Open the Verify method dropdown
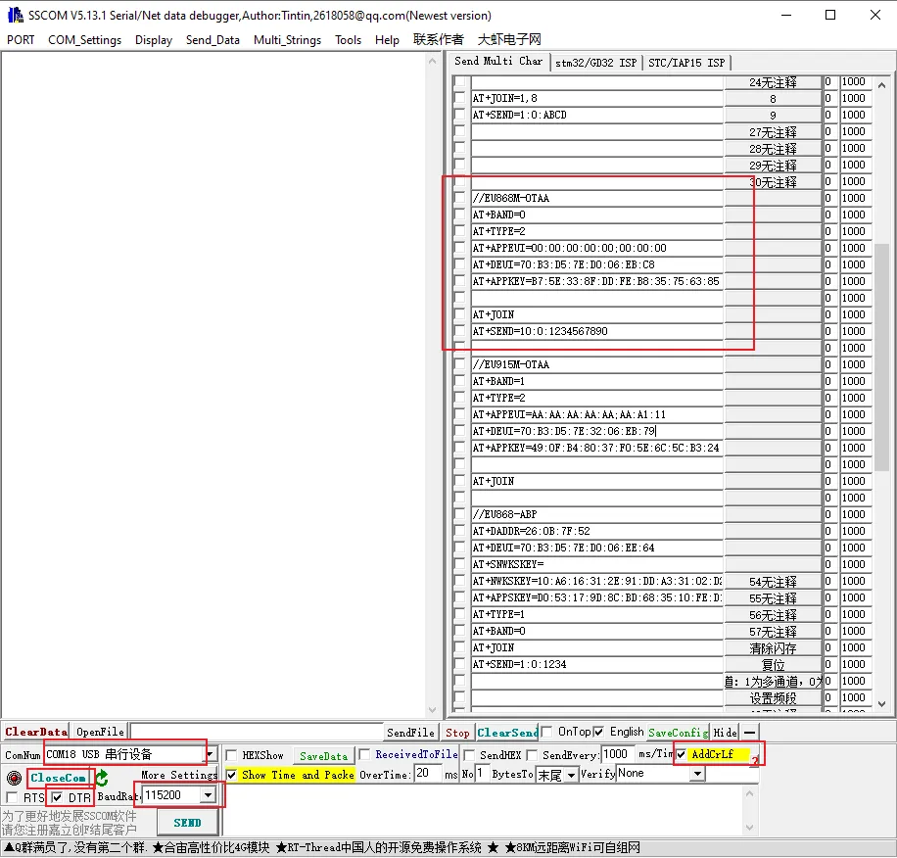The width and height of the screenshot is (897, 858). tap(696, 774)
